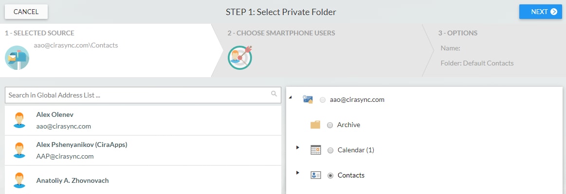This screenshot has width=566, height=194.
Task: Click the NEXT button
Action: (540, 12)
